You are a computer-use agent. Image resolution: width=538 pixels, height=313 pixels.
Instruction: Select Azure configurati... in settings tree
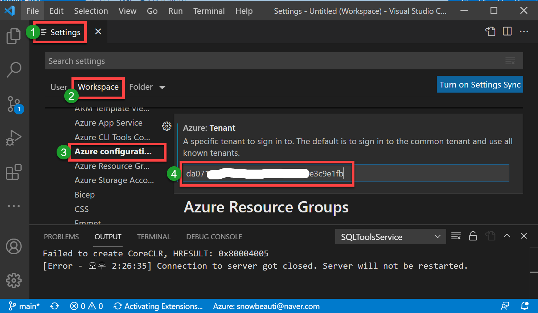pos(113,151)
